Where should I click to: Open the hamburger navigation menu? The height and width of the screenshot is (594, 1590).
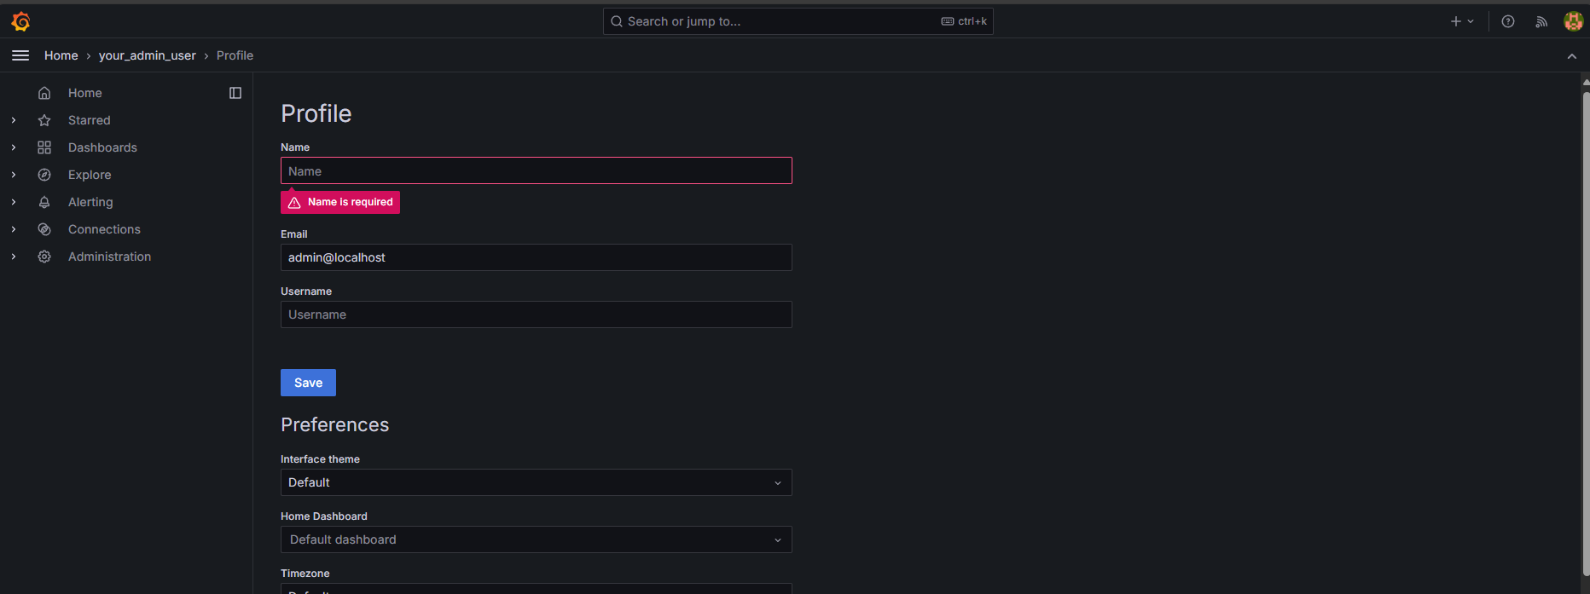(x=20, y=55)
